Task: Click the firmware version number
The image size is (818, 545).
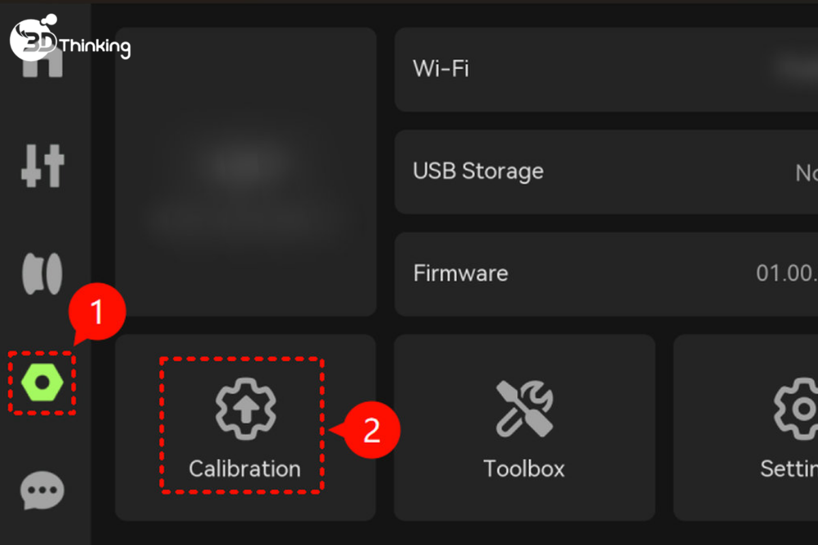Action: click(x=787, y=274)
